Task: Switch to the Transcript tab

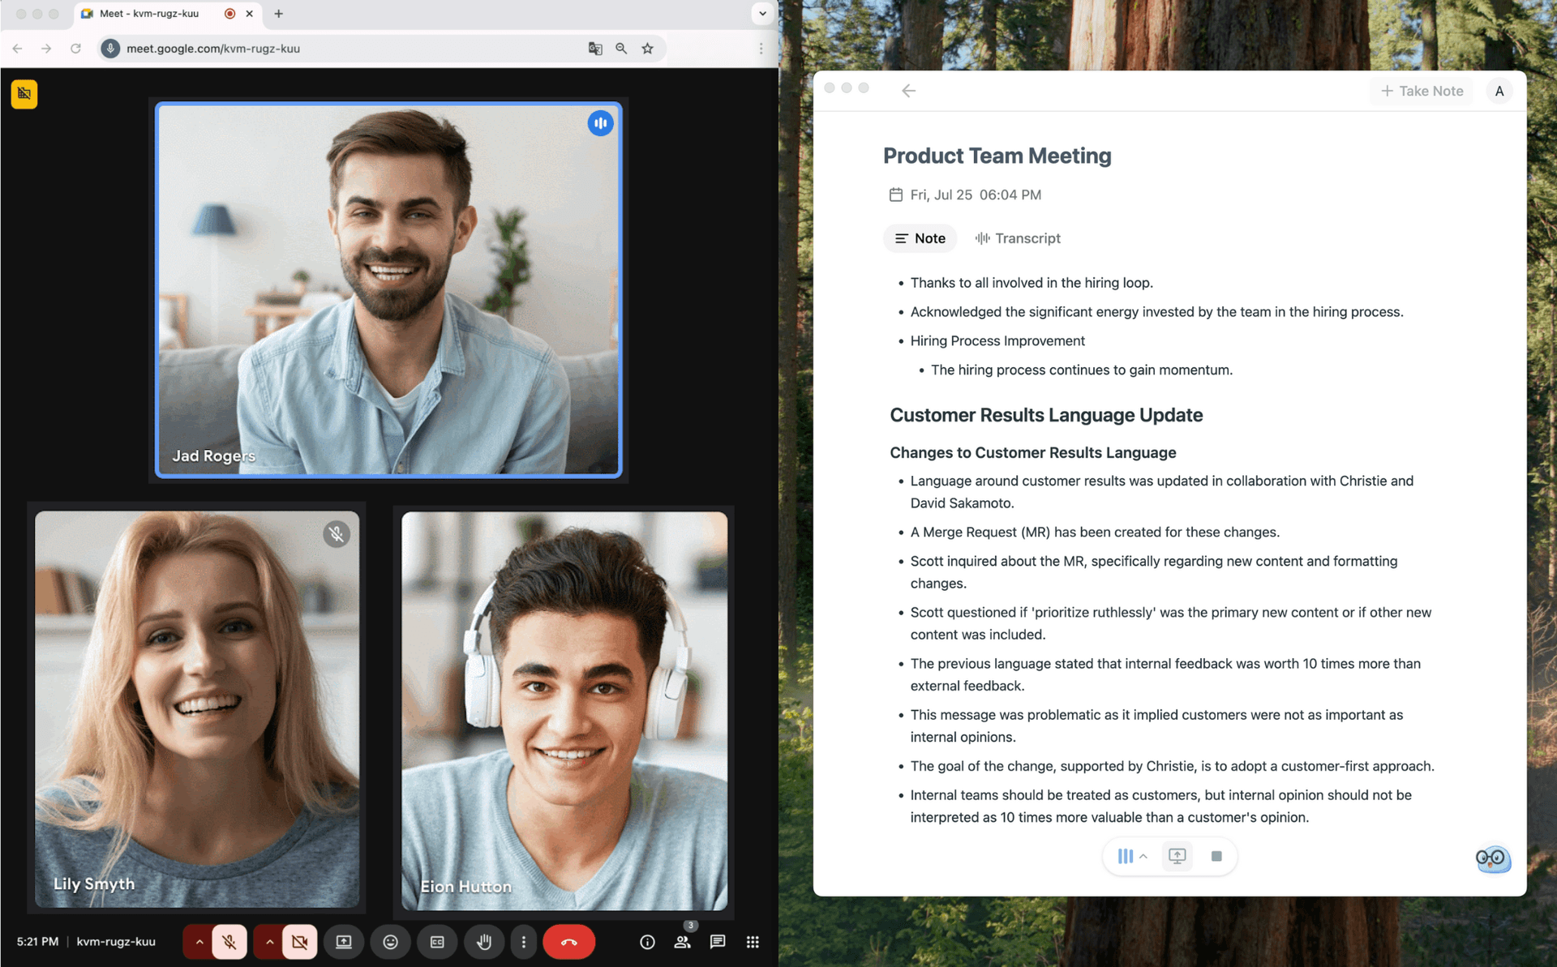Action: click(1018, 238)
